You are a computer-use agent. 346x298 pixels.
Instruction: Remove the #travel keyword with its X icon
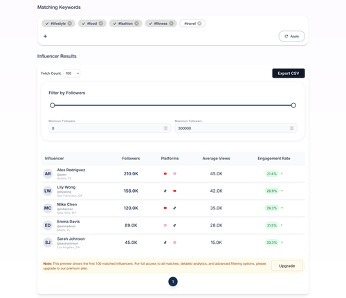click(x=199, y=24)
